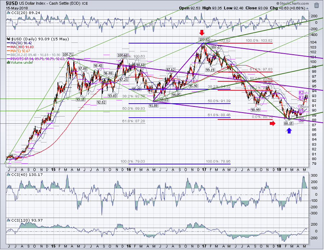Click the MA(200) red legend entry
This screenshot has width=324, height=250.
pyautogui.click(x=20, y=47)
